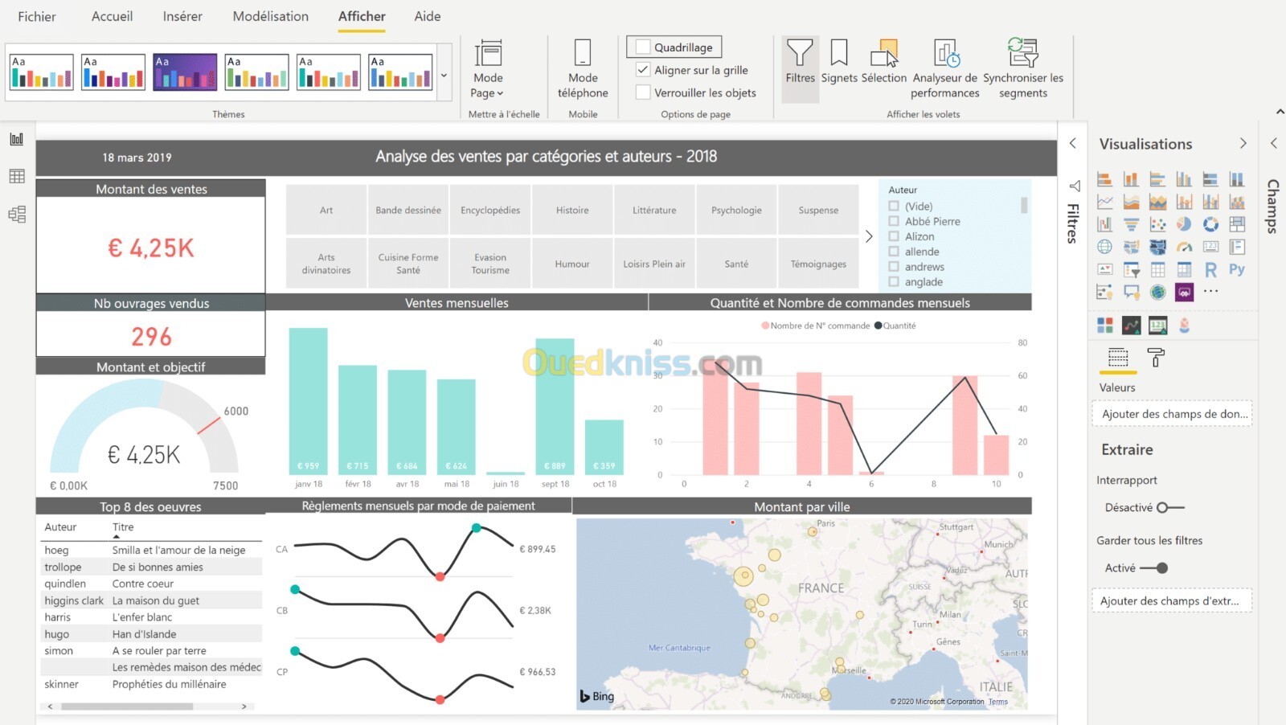Screen dimensions: 1286x725
Task: Open the Fichier menu
Action: pos(37,16)
